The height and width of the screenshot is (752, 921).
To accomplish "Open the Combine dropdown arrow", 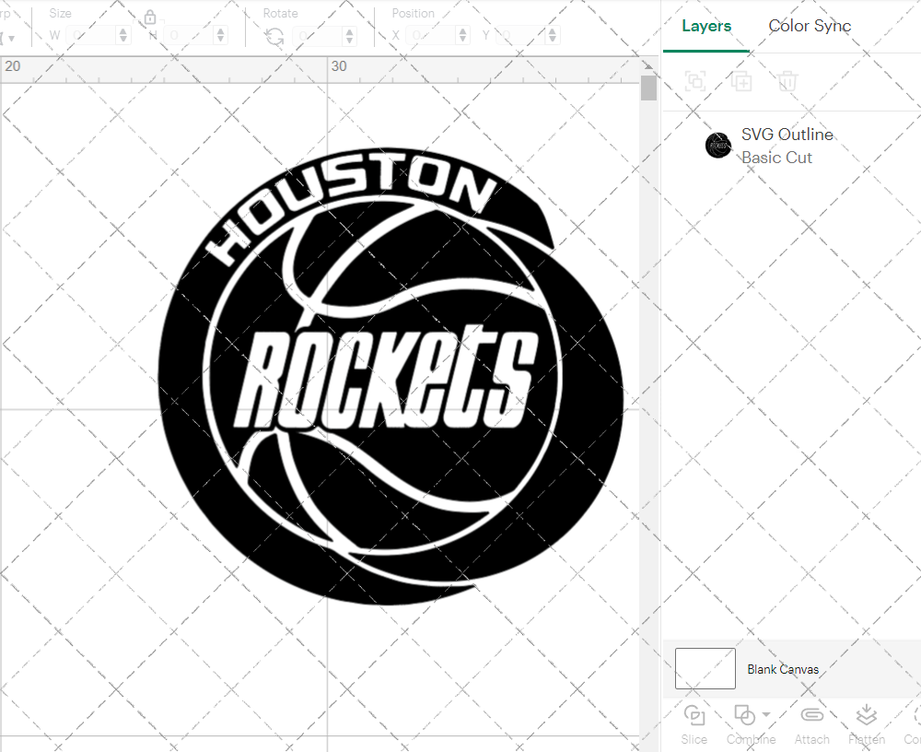I will (x=766, y=713).
